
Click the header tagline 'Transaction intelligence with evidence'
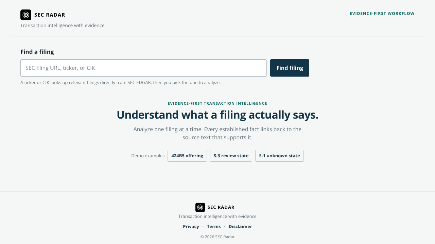(x=63, y=25)
